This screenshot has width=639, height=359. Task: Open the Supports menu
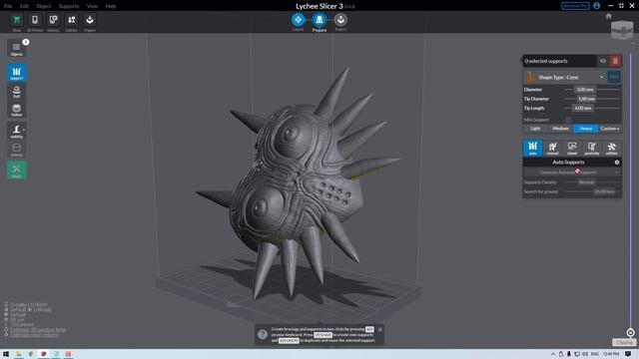[x=69, y=6]
